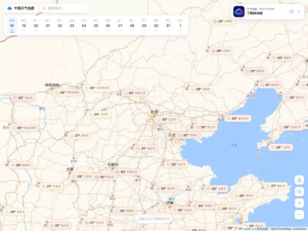Click cloud icon on 包头市 33° card
This screenshot has width=308, height=231.
point(15,98)
